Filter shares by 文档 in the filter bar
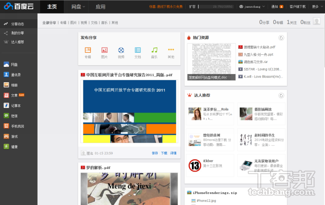This screenshot has width=325, height=205. pyautogui.click(x=94, y=23)
